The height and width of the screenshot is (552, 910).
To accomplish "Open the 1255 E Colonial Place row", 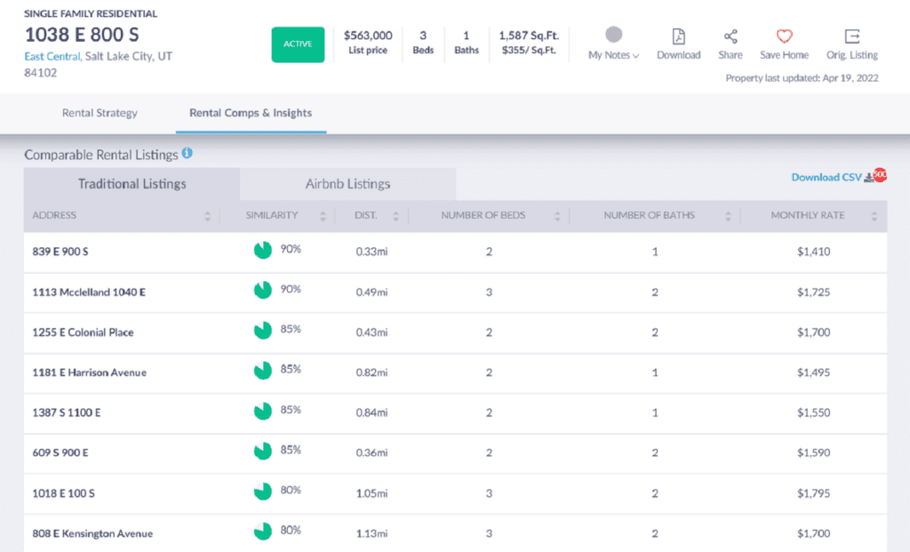I will [x=84, y=332].
